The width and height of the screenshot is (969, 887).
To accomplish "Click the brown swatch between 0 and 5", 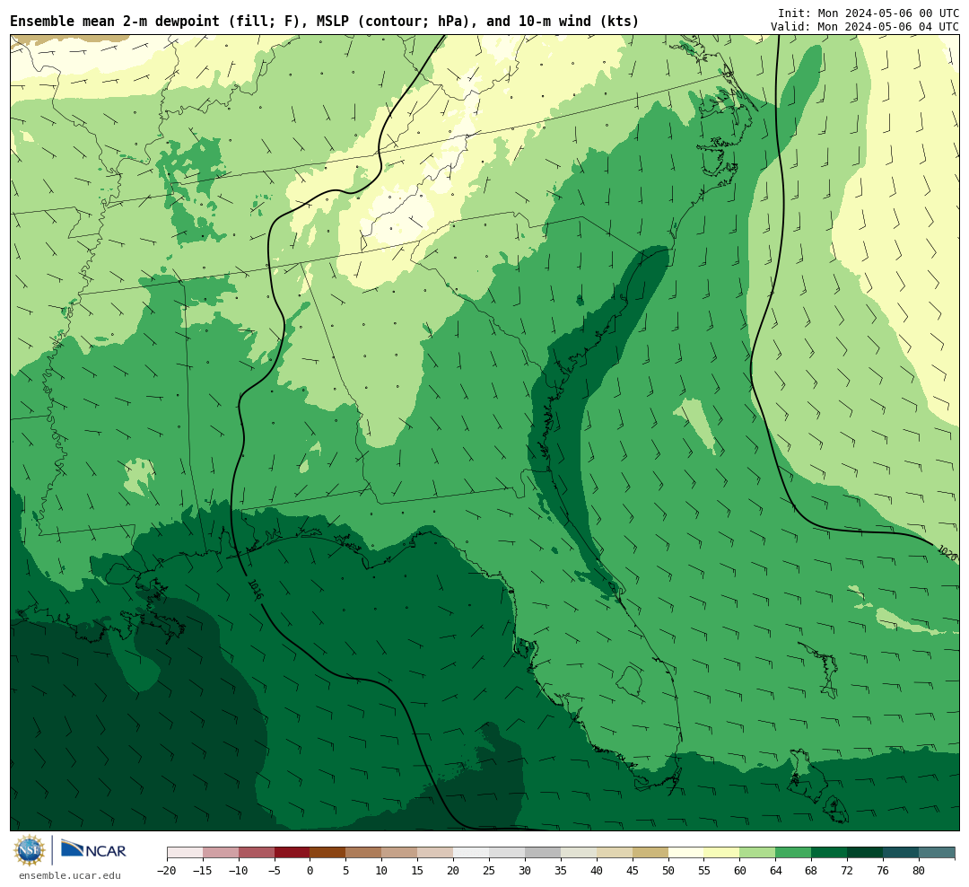I will point(328,853).
